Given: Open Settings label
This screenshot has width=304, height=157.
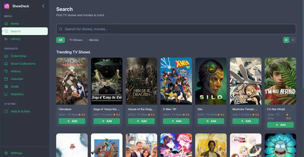Looking at the screenshot, I should click(16, 153).
